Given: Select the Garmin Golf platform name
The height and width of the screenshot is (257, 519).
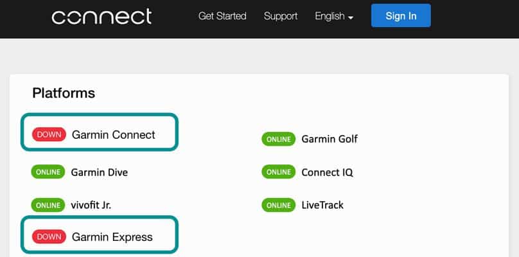Looking at the screenshot, I should click(330, 139).
